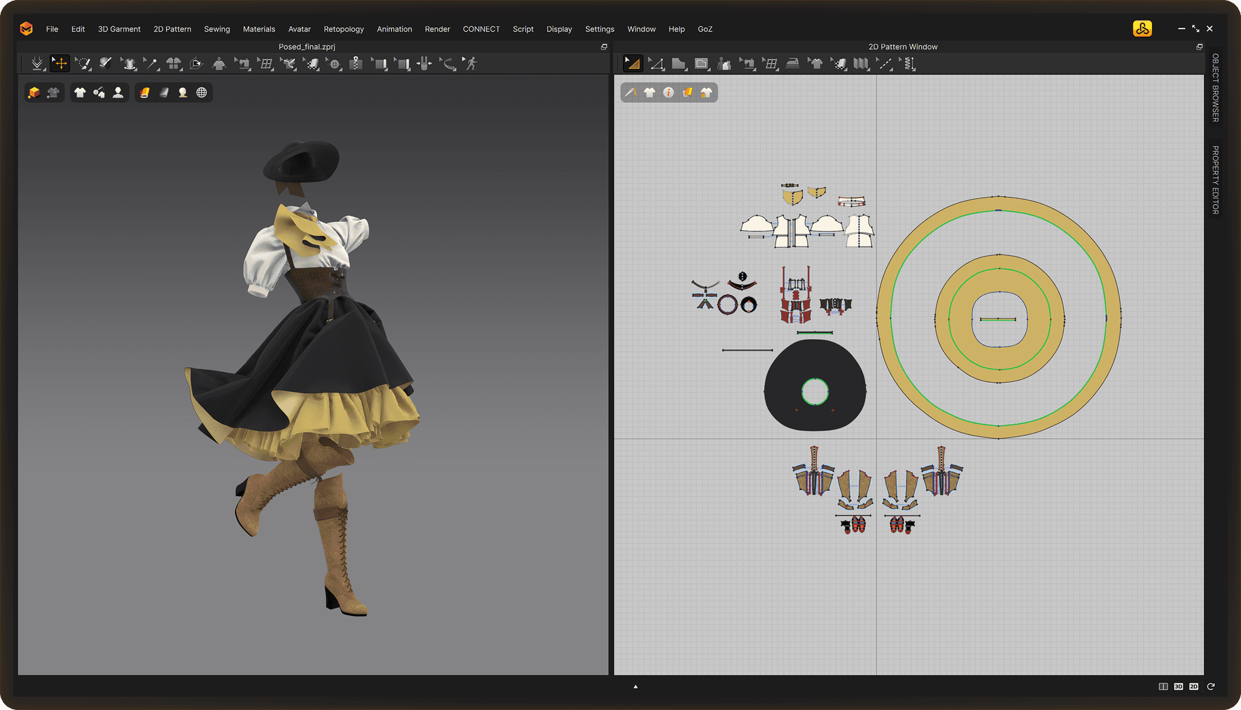Expand the bottom panel using the upward arrow

(x=635, y=686)
